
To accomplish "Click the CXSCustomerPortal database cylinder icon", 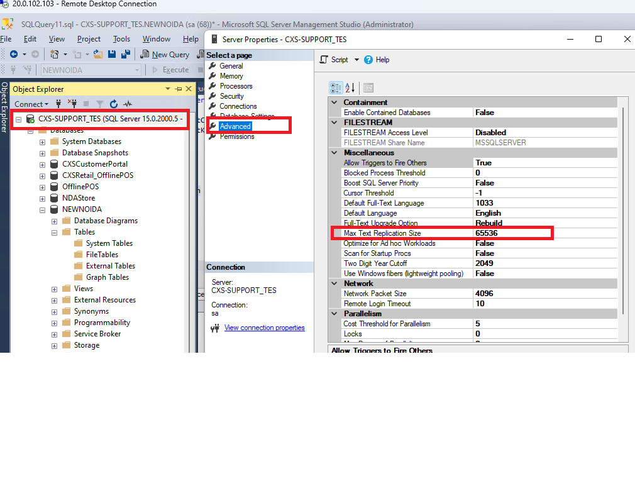I will point(54,164).
